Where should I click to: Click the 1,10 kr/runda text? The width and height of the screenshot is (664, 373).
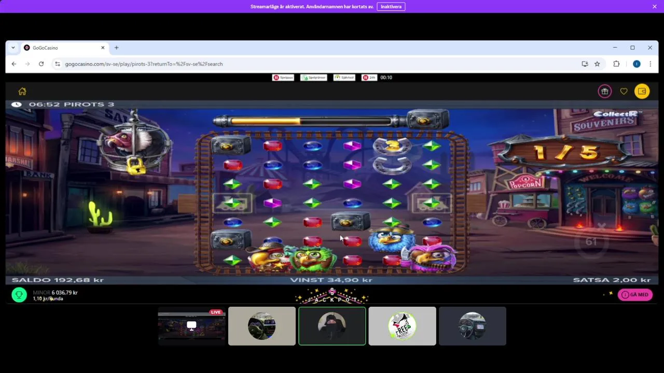[x=48, y=299]
